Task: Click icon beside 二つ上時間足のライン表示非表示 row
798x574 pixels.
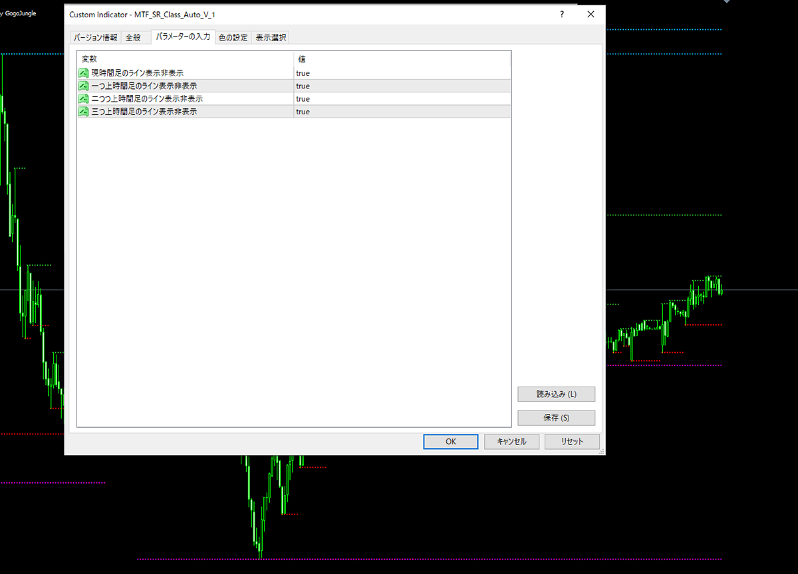Action: [x=84, y=99]
